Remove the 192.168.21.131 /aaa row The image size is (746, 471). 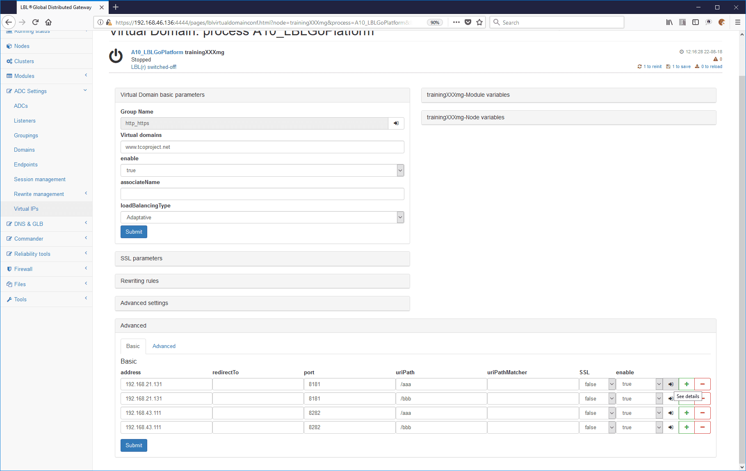click(x=703, y=384)
